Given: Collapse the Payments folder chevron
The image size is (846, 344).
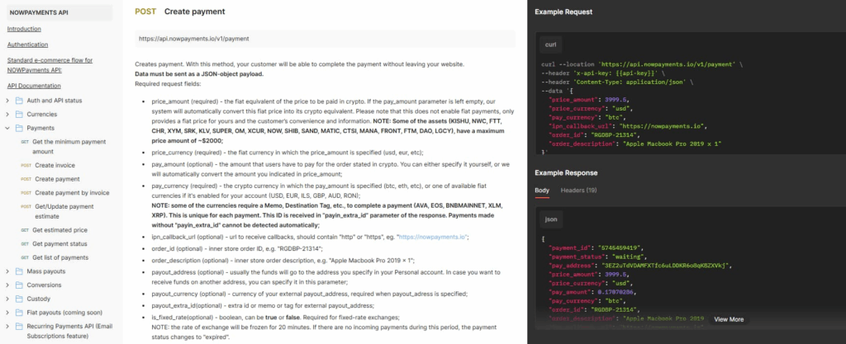Looking at the screenshot, I should click(7, 128).
